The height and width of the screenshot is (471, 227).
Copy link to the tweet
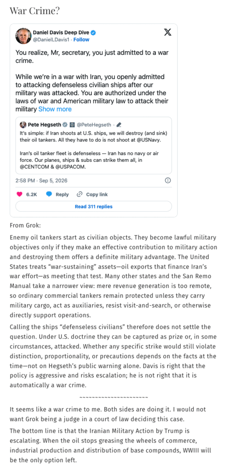coord(92,195)
